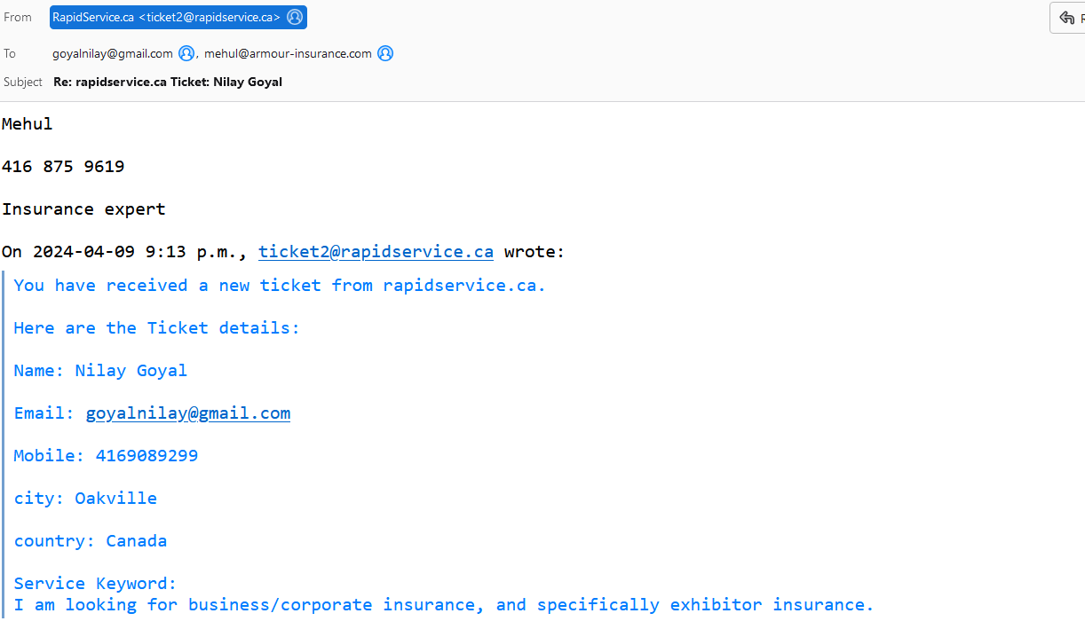Click the contact icon beside RapidService.ca sender

(x=295, y=17)
